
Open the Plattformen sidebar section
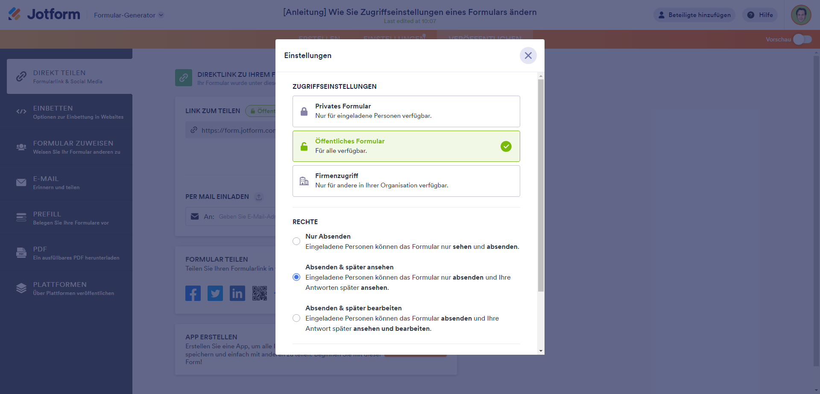coord(66,288)
